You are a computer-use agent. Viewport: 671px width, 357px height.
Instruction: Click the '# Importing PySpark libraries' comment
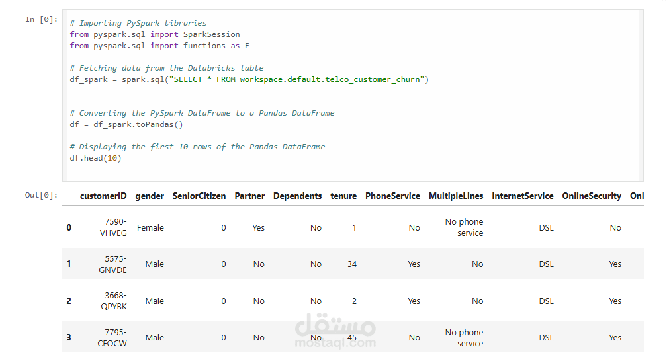point(138,23)
